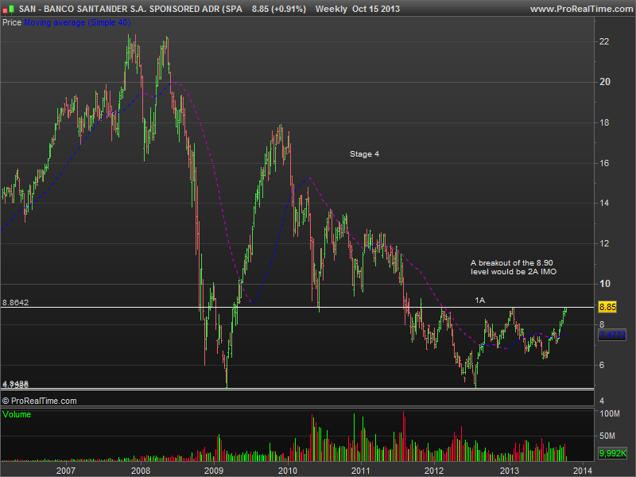Click the 14 price axis label
Screen dimensions: 636x477
[604, 203]
